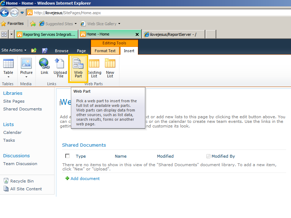Screen dimensions: 291x218
Task: Click the Editing Tools contextual tab header
Action: (114, 43)
